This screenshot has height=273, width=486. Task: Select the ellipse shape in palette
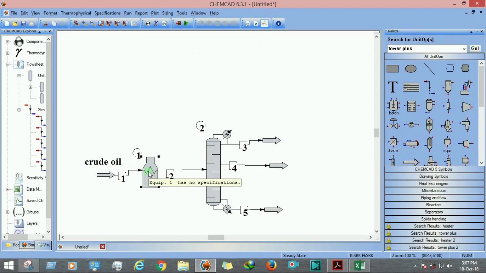pos(411,69)
